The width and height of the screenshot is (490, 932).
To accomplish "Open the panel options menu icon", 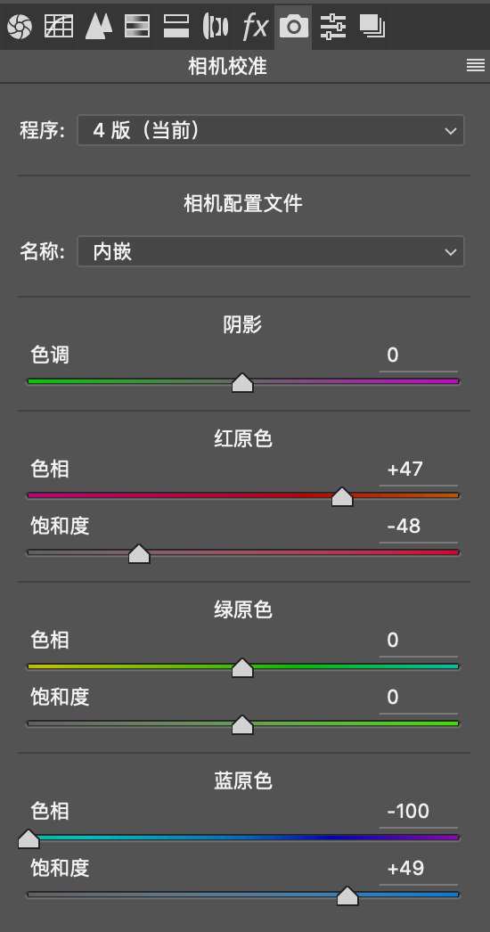I will point(476,65).
